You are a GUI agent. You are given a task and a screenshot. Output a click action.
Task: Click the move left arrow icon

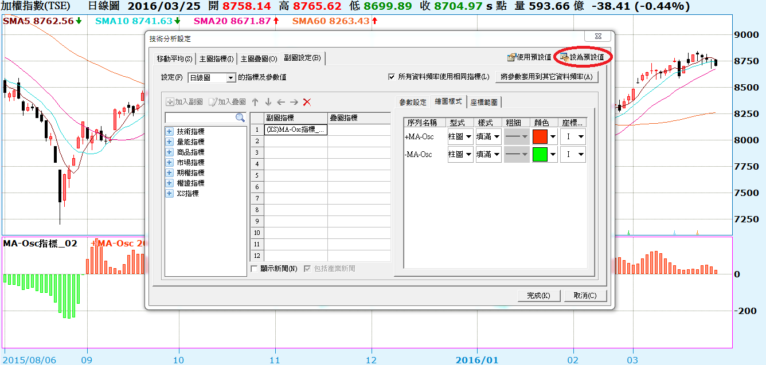click(281, 102)
